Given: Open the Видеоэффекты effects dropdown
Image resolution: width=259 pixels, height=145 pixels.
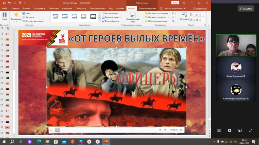Looking at the screenshot, I should click(111, 21).
